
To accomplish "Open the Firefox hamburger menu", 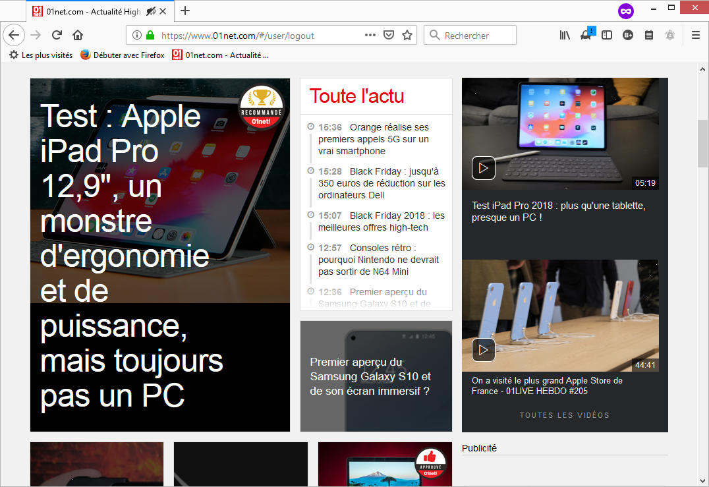I will pos(696,36).
